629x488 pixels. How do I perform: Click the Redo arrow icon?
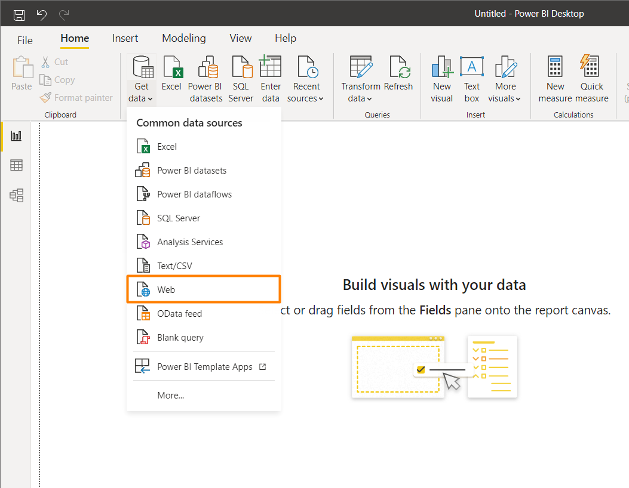pos(64,16)
